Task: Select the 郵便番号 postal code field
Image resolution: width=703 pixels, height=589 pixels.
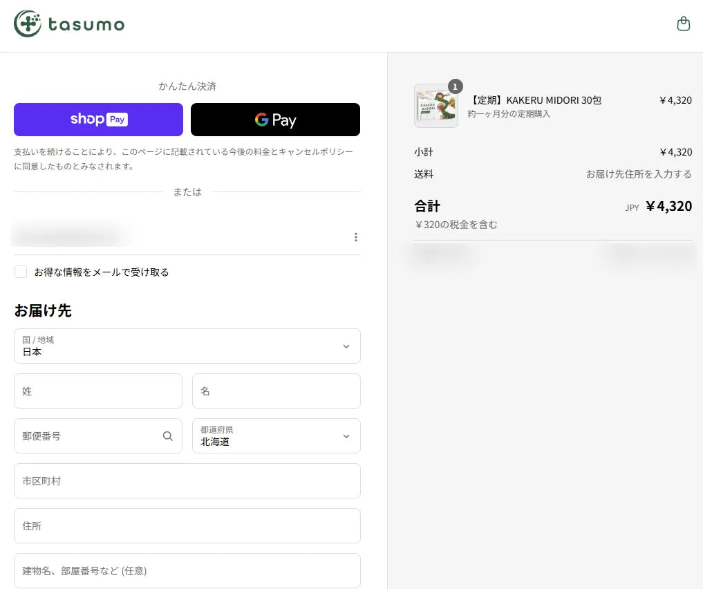Action: 86,436
